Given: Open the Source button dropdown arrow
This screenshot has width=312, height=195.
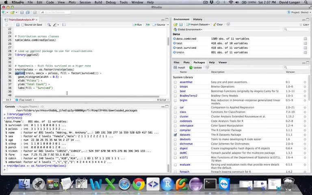Looking at the screenshot, I should click(168, 25).
